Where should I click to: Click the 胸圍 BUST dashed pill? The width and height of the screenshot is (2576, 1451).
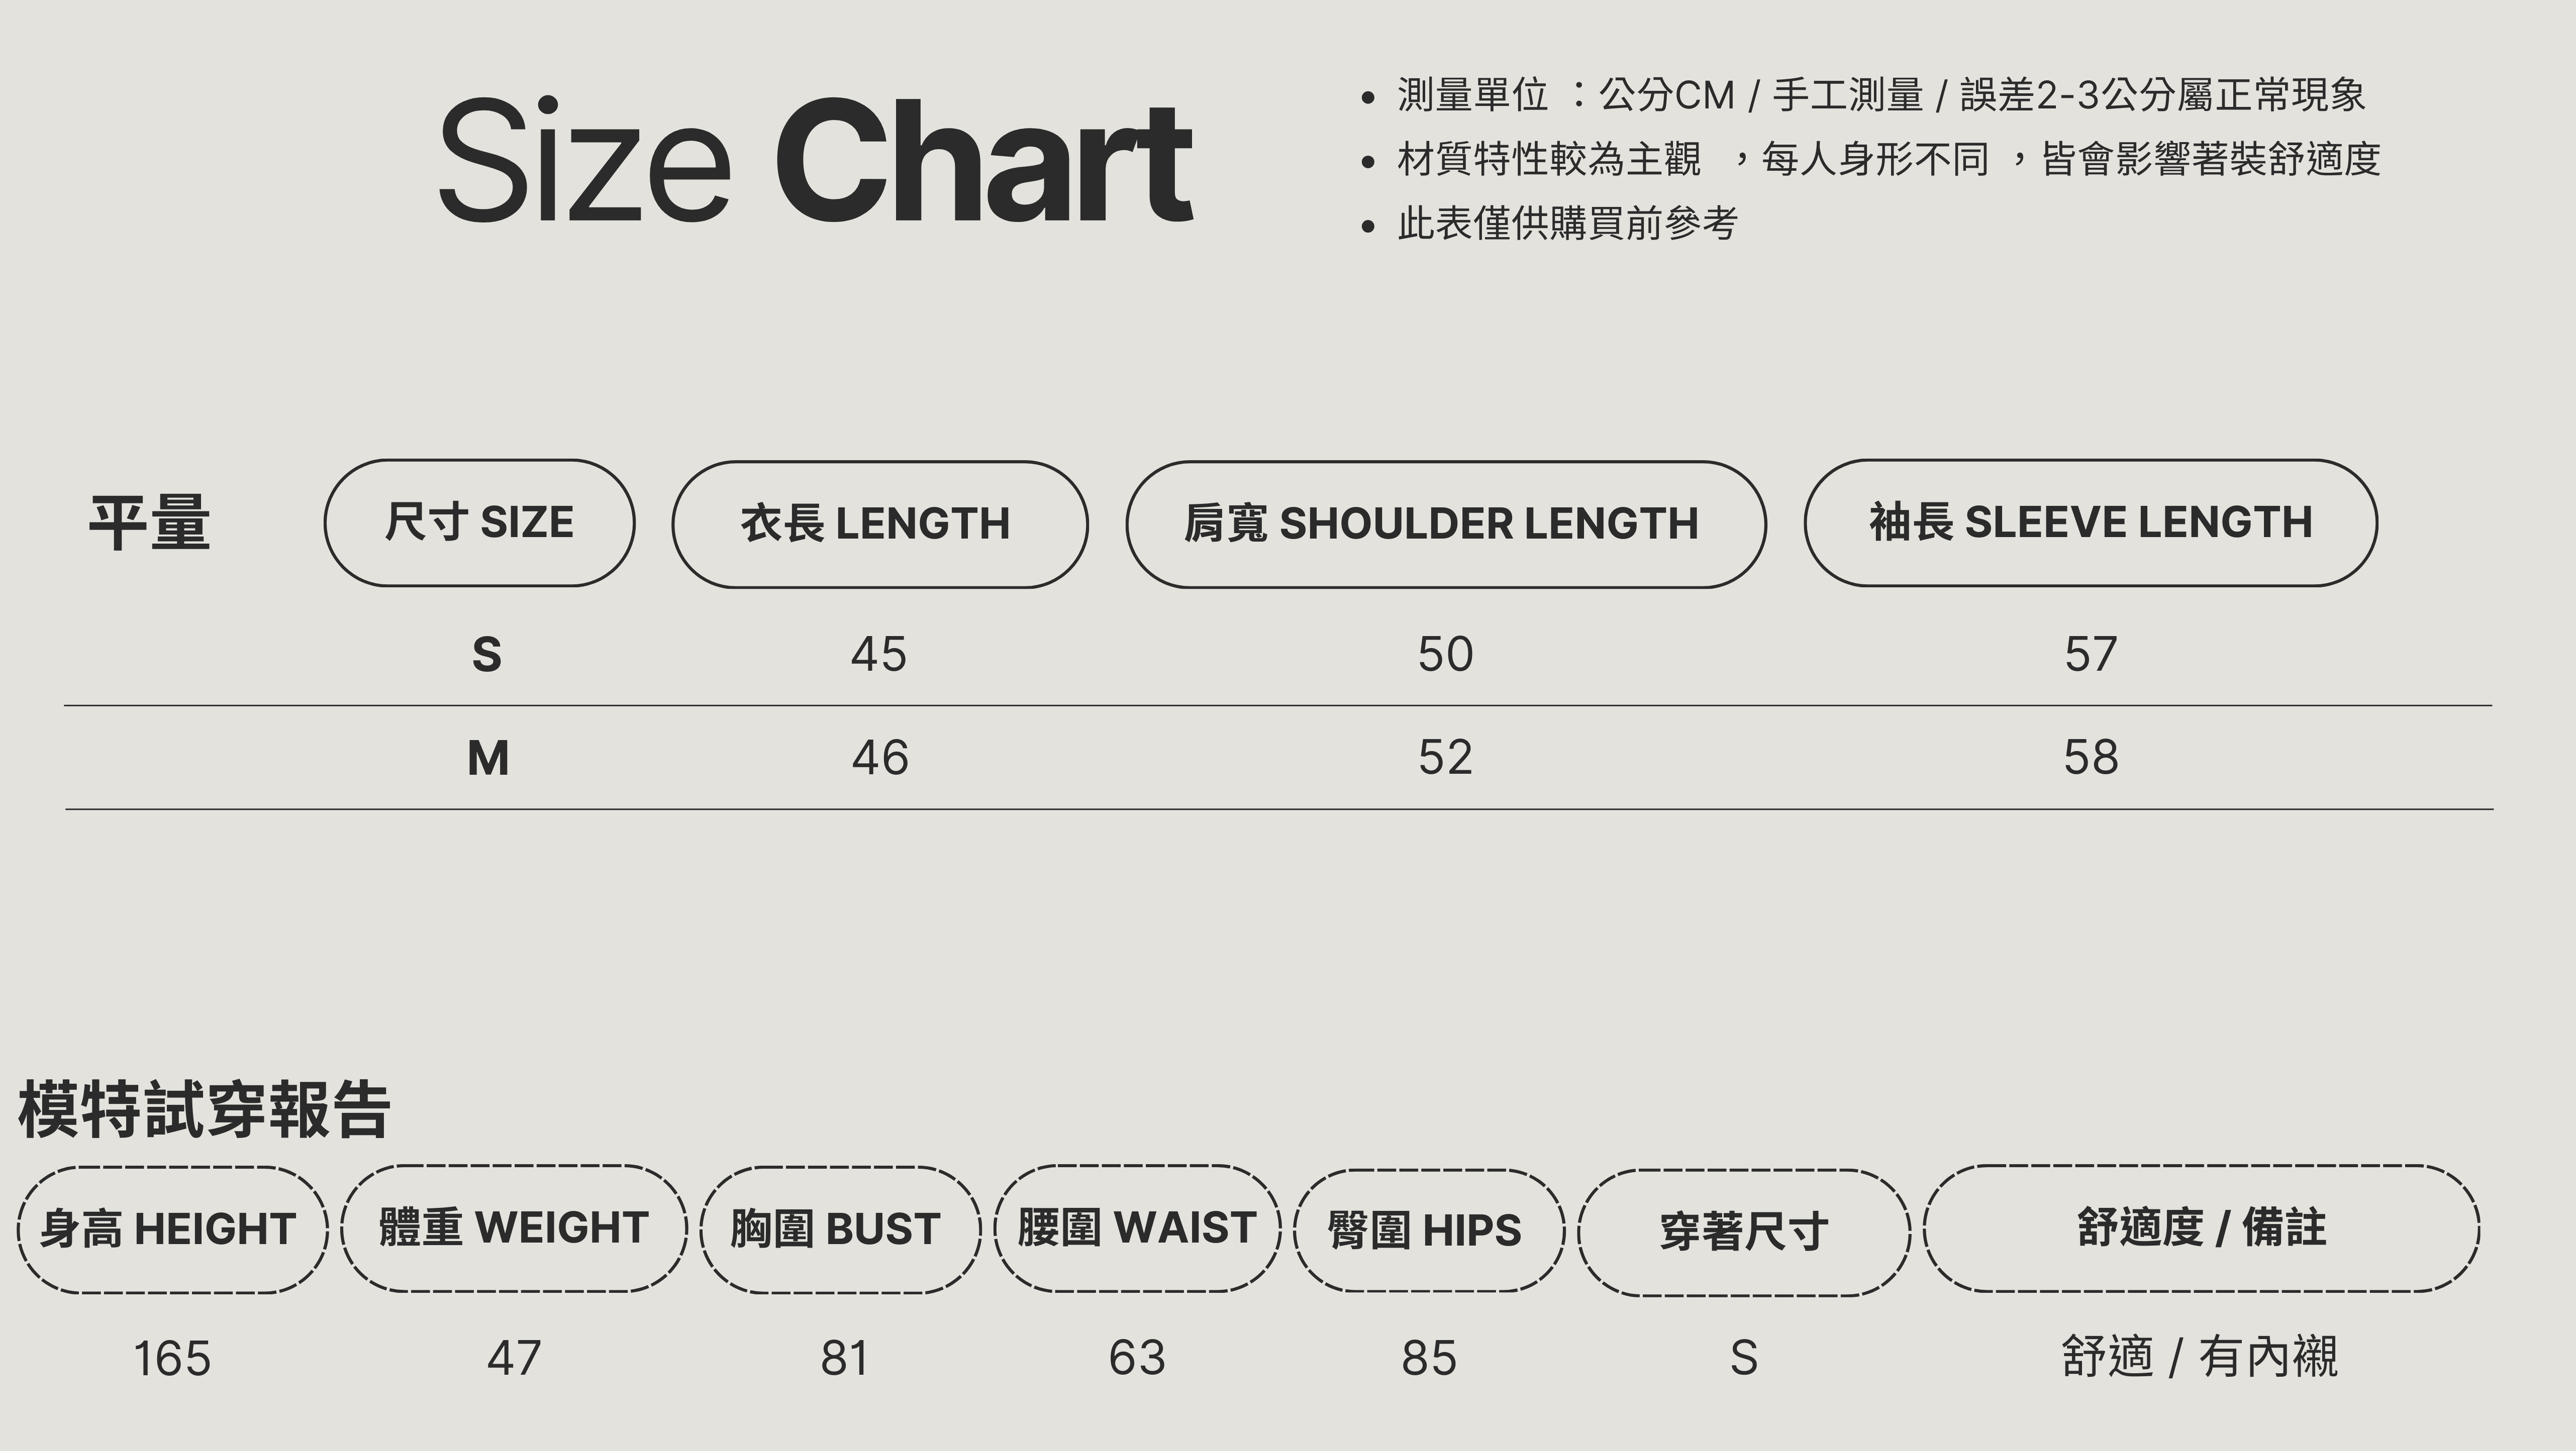[x=840, y=1229]
